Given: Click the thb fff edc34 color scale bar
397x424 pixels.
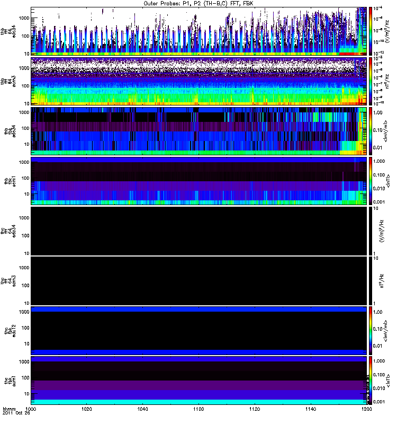Looking at the screenshot, I should (370, 31).
